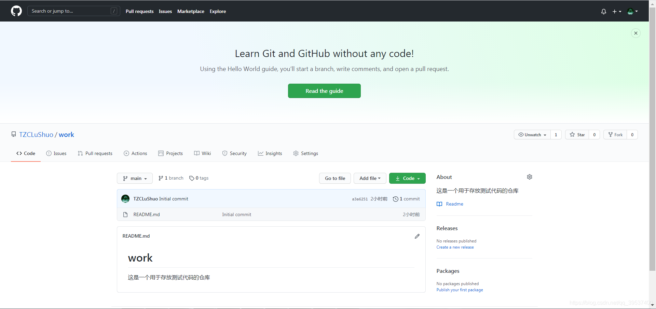Click the book icon beside Readme

[439, 204]
